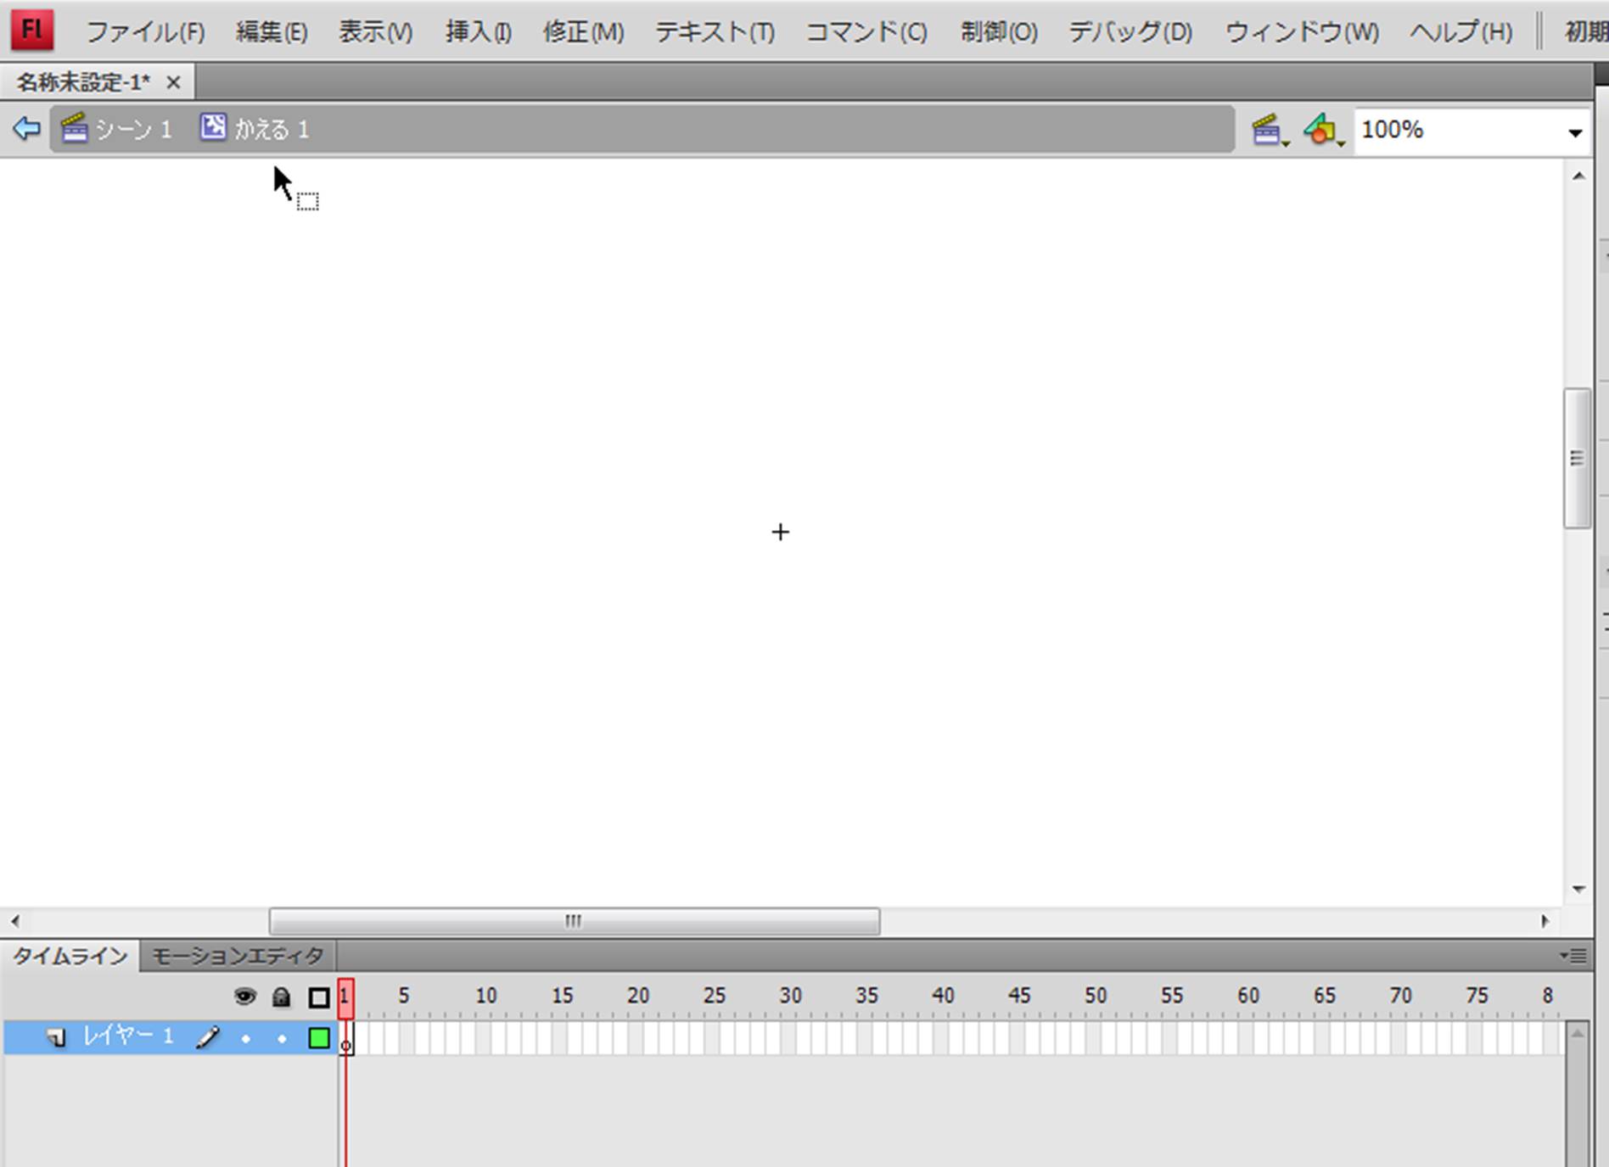The width and height of the screenshot is (1609, 1167).
Task: Click the pencil icon on レイヤー 1
Action: pyautogui.click(x=207, y=1037)
